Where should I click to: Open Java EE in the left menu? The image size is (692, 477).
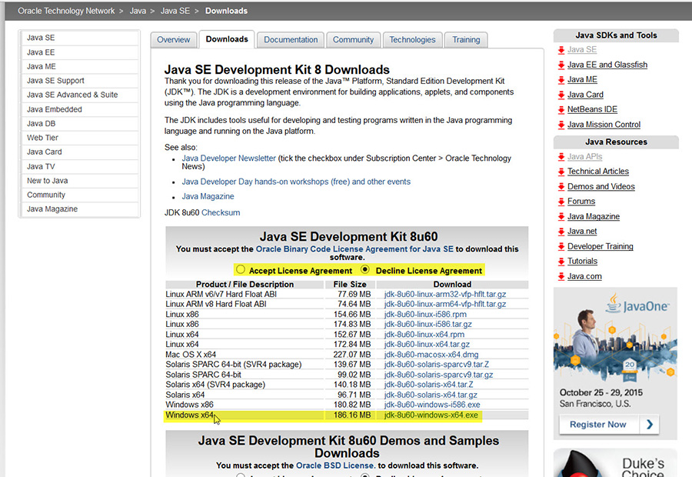[80, 52]
